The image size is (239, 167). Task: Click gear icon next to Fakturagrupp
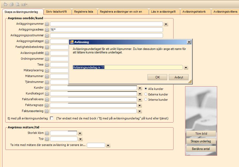tap(47, 105)
